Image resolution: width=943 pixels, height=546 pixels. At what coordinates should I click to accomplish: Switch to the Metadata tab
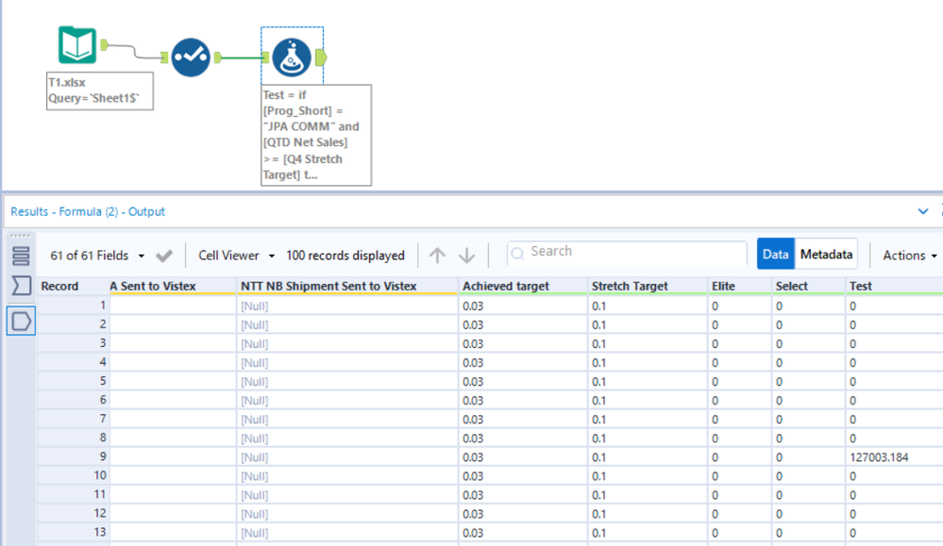pos(826,255)
